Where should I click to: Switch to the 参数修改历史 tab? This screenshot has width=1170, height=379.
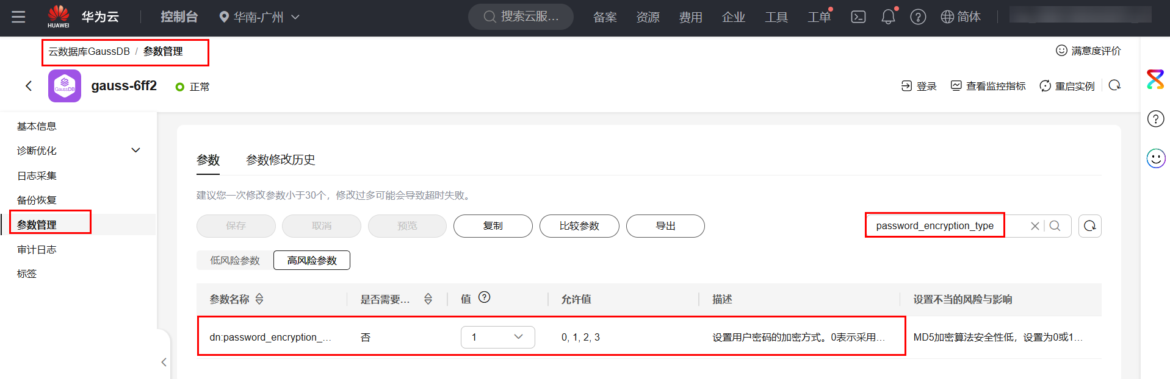(x=280, y=160)
